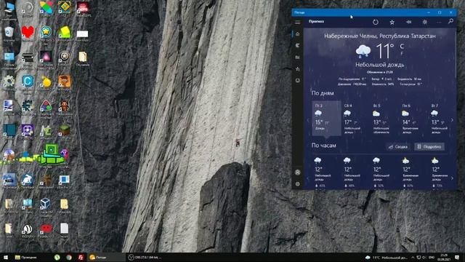The width and height of the screenshot is (465, 262).
Task: Open taskbar weather widget 11°C
Action: pos(386,257)
